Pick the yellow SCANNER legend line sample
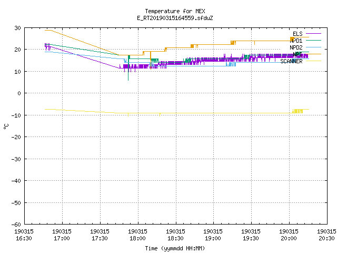 [313, 61]
